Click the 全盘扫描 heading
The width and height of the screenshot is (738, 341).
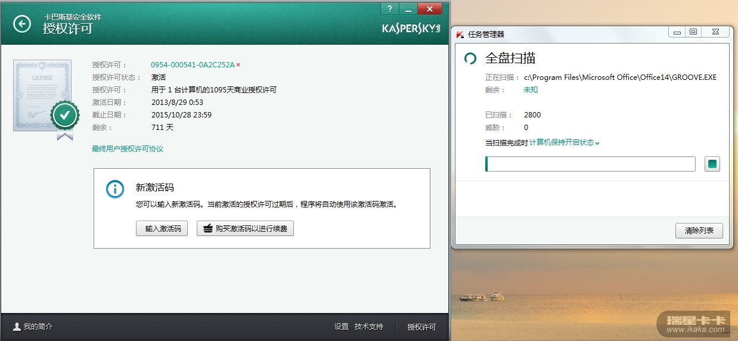tap(510, 58)
